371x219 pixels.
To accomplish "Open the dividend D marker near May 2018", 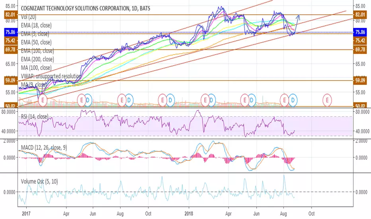I will 252,100.
